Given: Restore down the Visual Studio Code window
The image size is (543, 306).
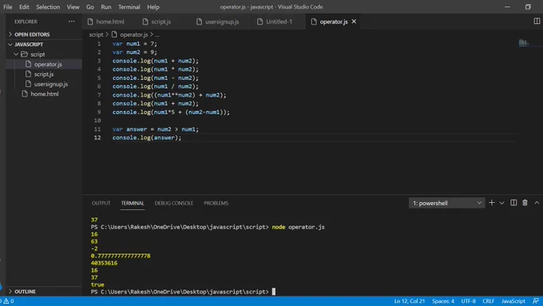Looking at the screenshot, I should click(528, 7).
